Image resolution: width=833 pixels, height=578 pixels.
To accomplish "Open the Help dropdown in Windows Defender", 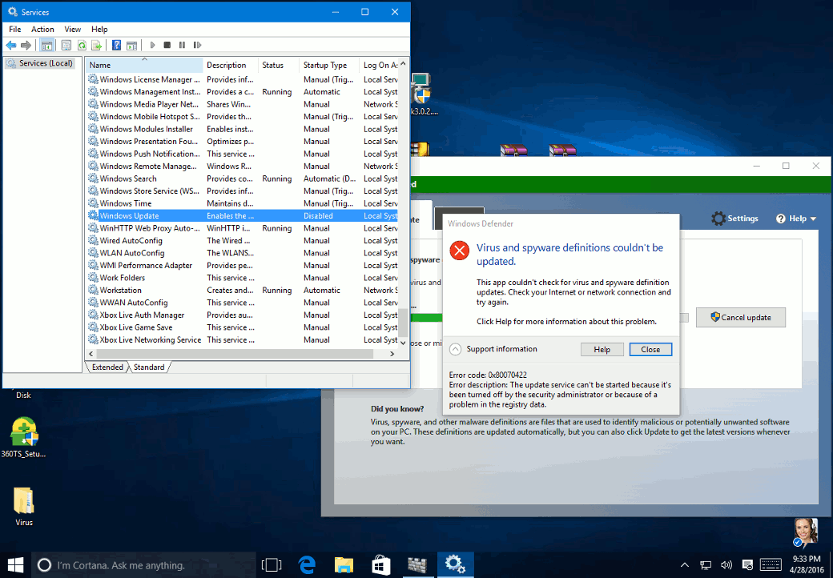I will [796, 219].
